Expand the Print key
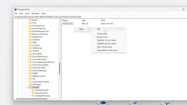Viewport: 187px width, 105px height. click(x=28, y=23)
